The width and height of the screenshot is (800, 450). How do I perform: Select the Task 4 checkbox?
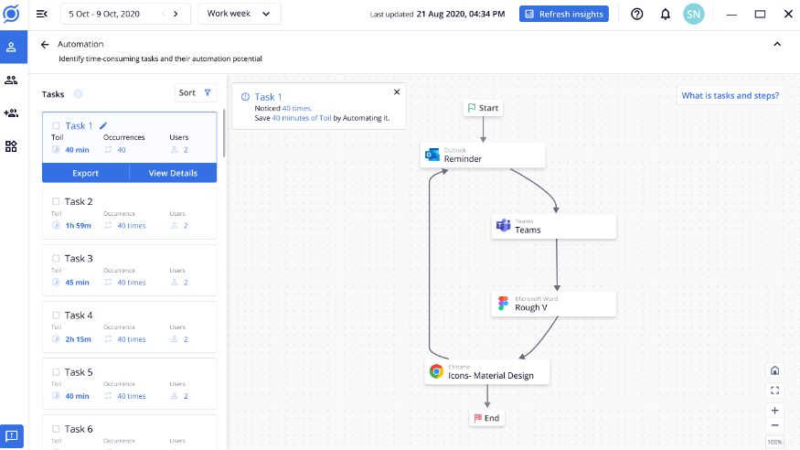pos(56,316)
